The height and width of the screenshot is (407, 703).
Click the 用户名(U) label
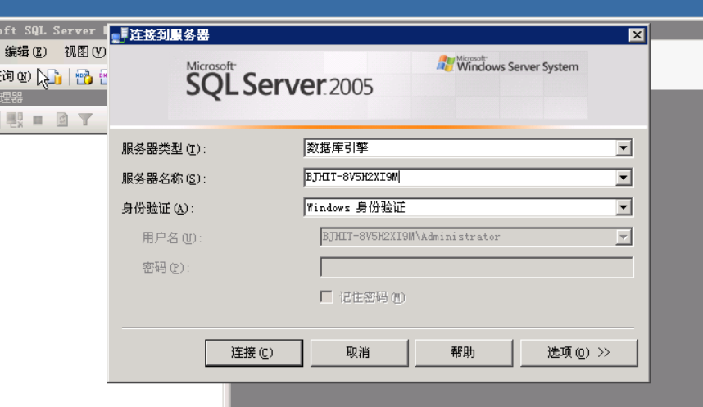coord(172,237)
